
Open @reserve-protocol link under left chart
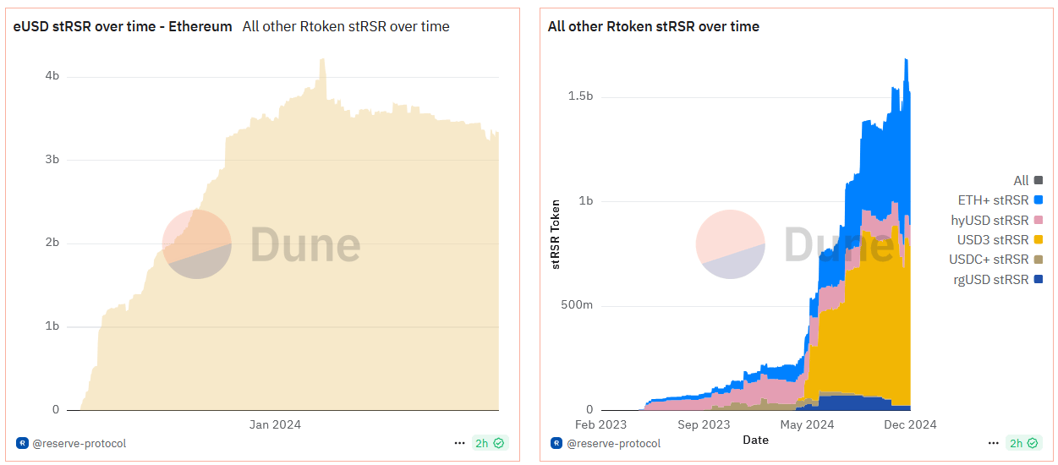[x=79, y=443]
